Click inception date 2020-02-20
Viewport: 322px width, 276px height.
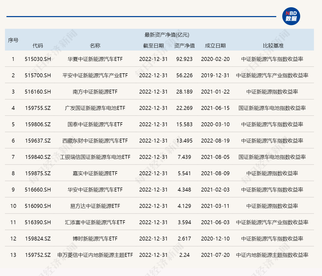coord(215,59)
